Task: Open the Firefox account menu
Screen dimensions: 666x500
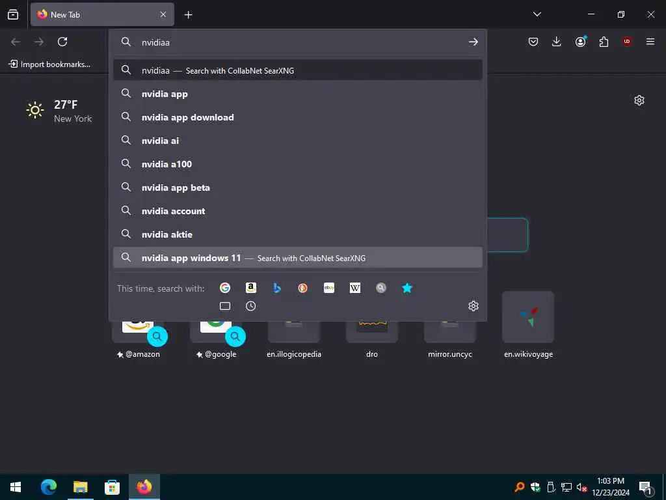Action: [580, 42]
